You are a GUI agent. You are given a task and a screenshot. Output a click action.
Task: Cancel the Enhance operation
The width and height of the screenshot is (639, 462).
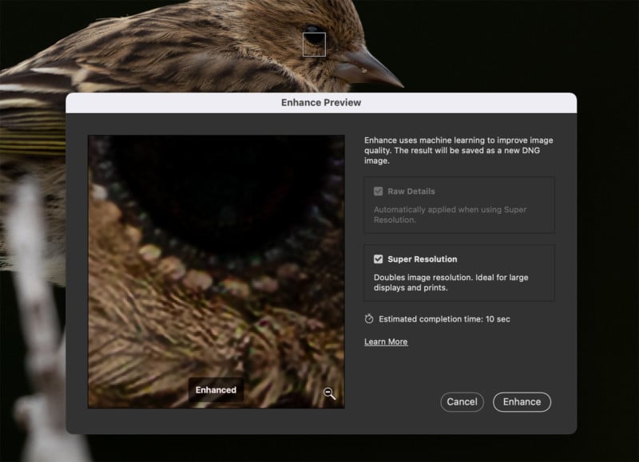(462, 402)
